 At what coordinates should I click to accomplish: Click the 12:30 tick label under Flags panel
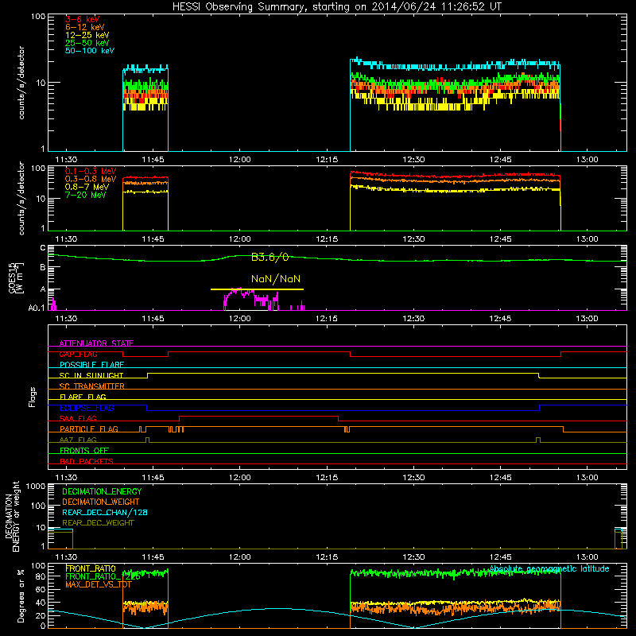[x=413, y=478]
